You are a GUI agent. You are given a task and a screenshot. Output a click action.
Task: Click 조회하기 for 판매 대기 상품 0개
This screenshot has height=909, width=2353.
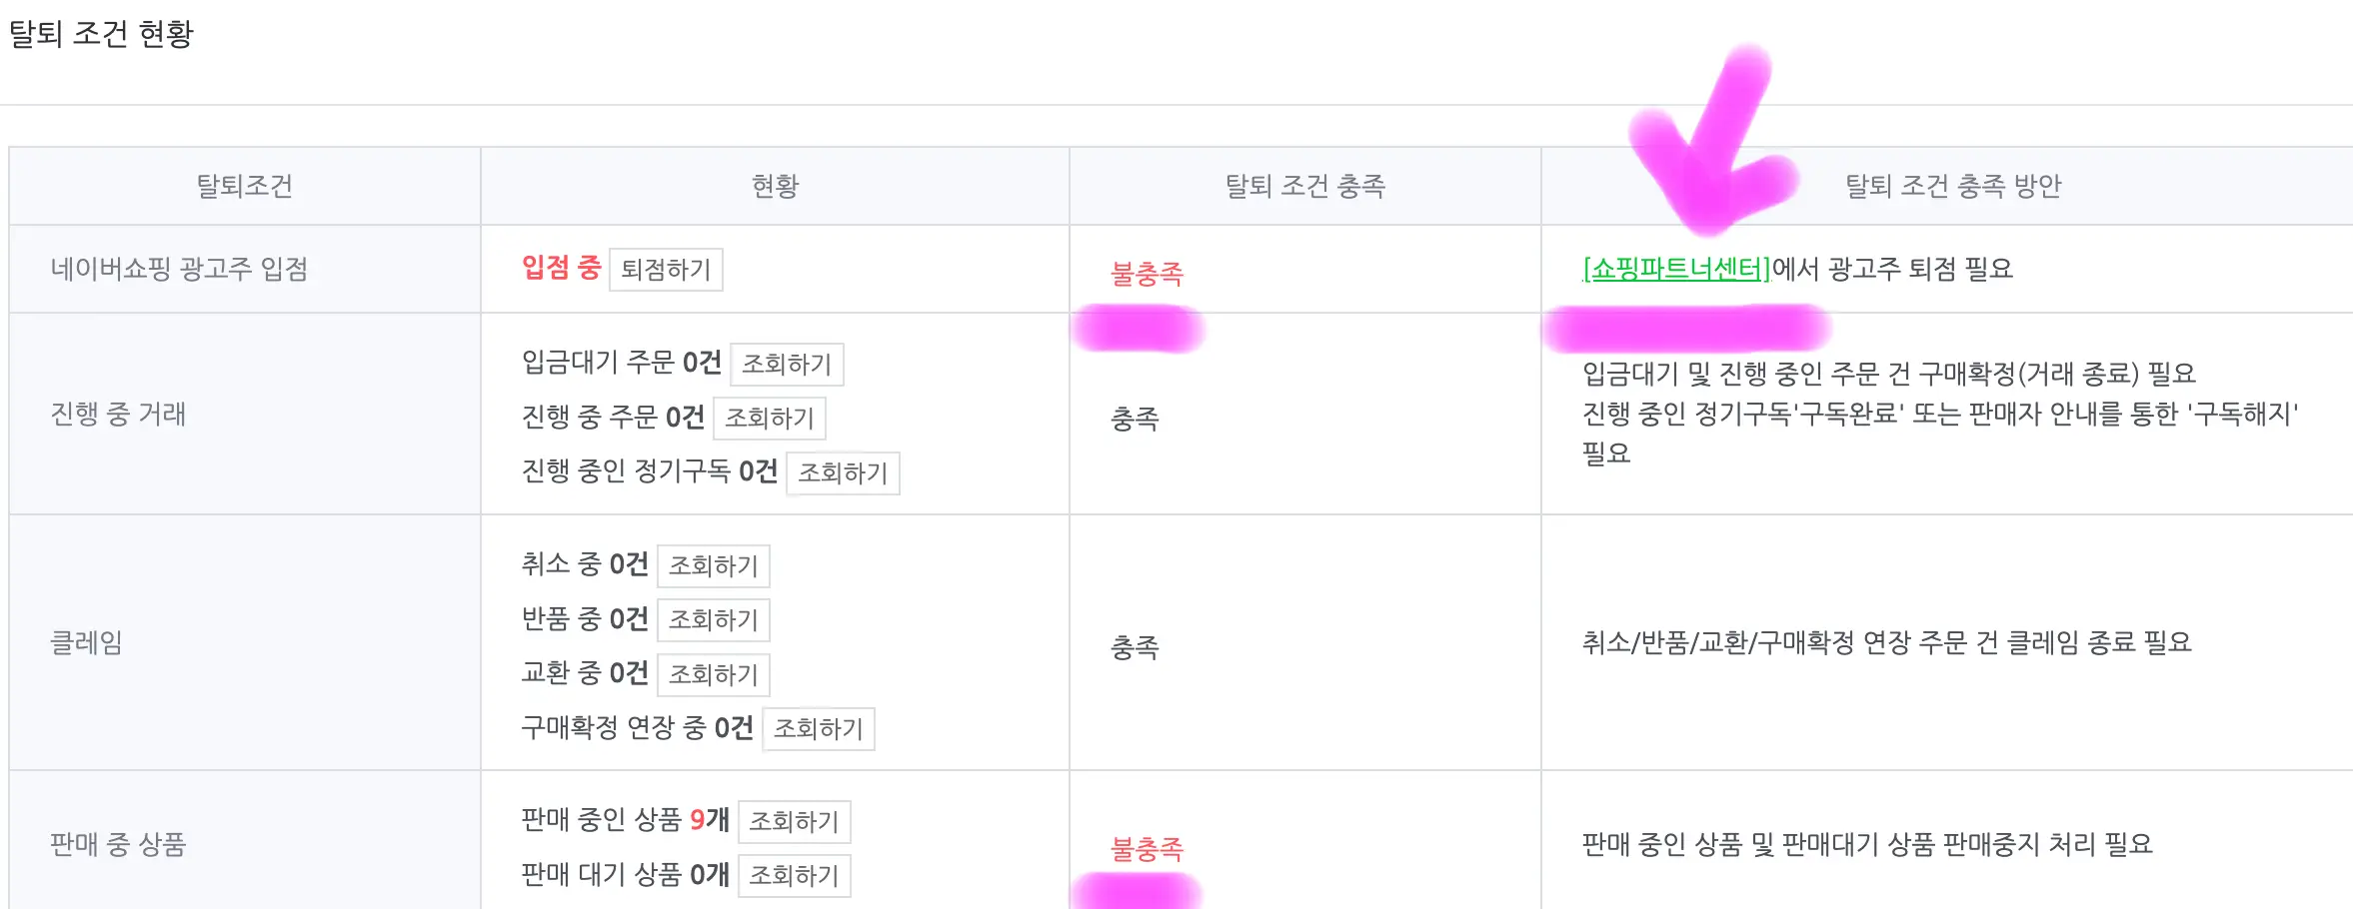(795, 876)
